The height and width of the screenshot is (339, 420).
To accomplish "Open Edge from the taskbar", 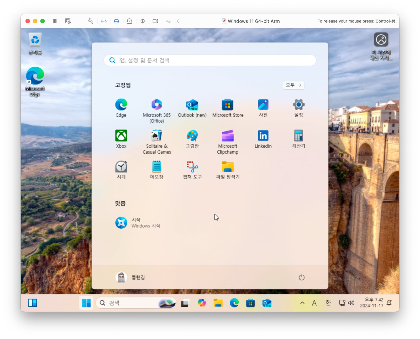I will [x=234, y=303].
